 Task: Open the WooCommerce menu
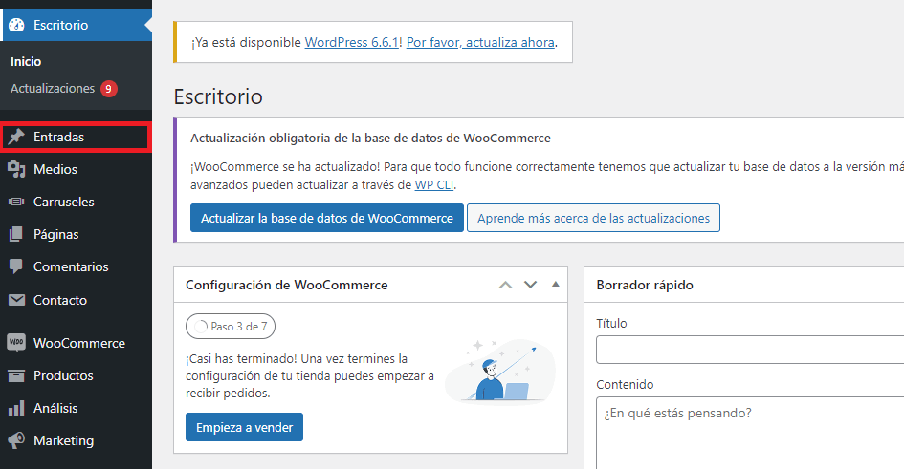coord(77,343)
